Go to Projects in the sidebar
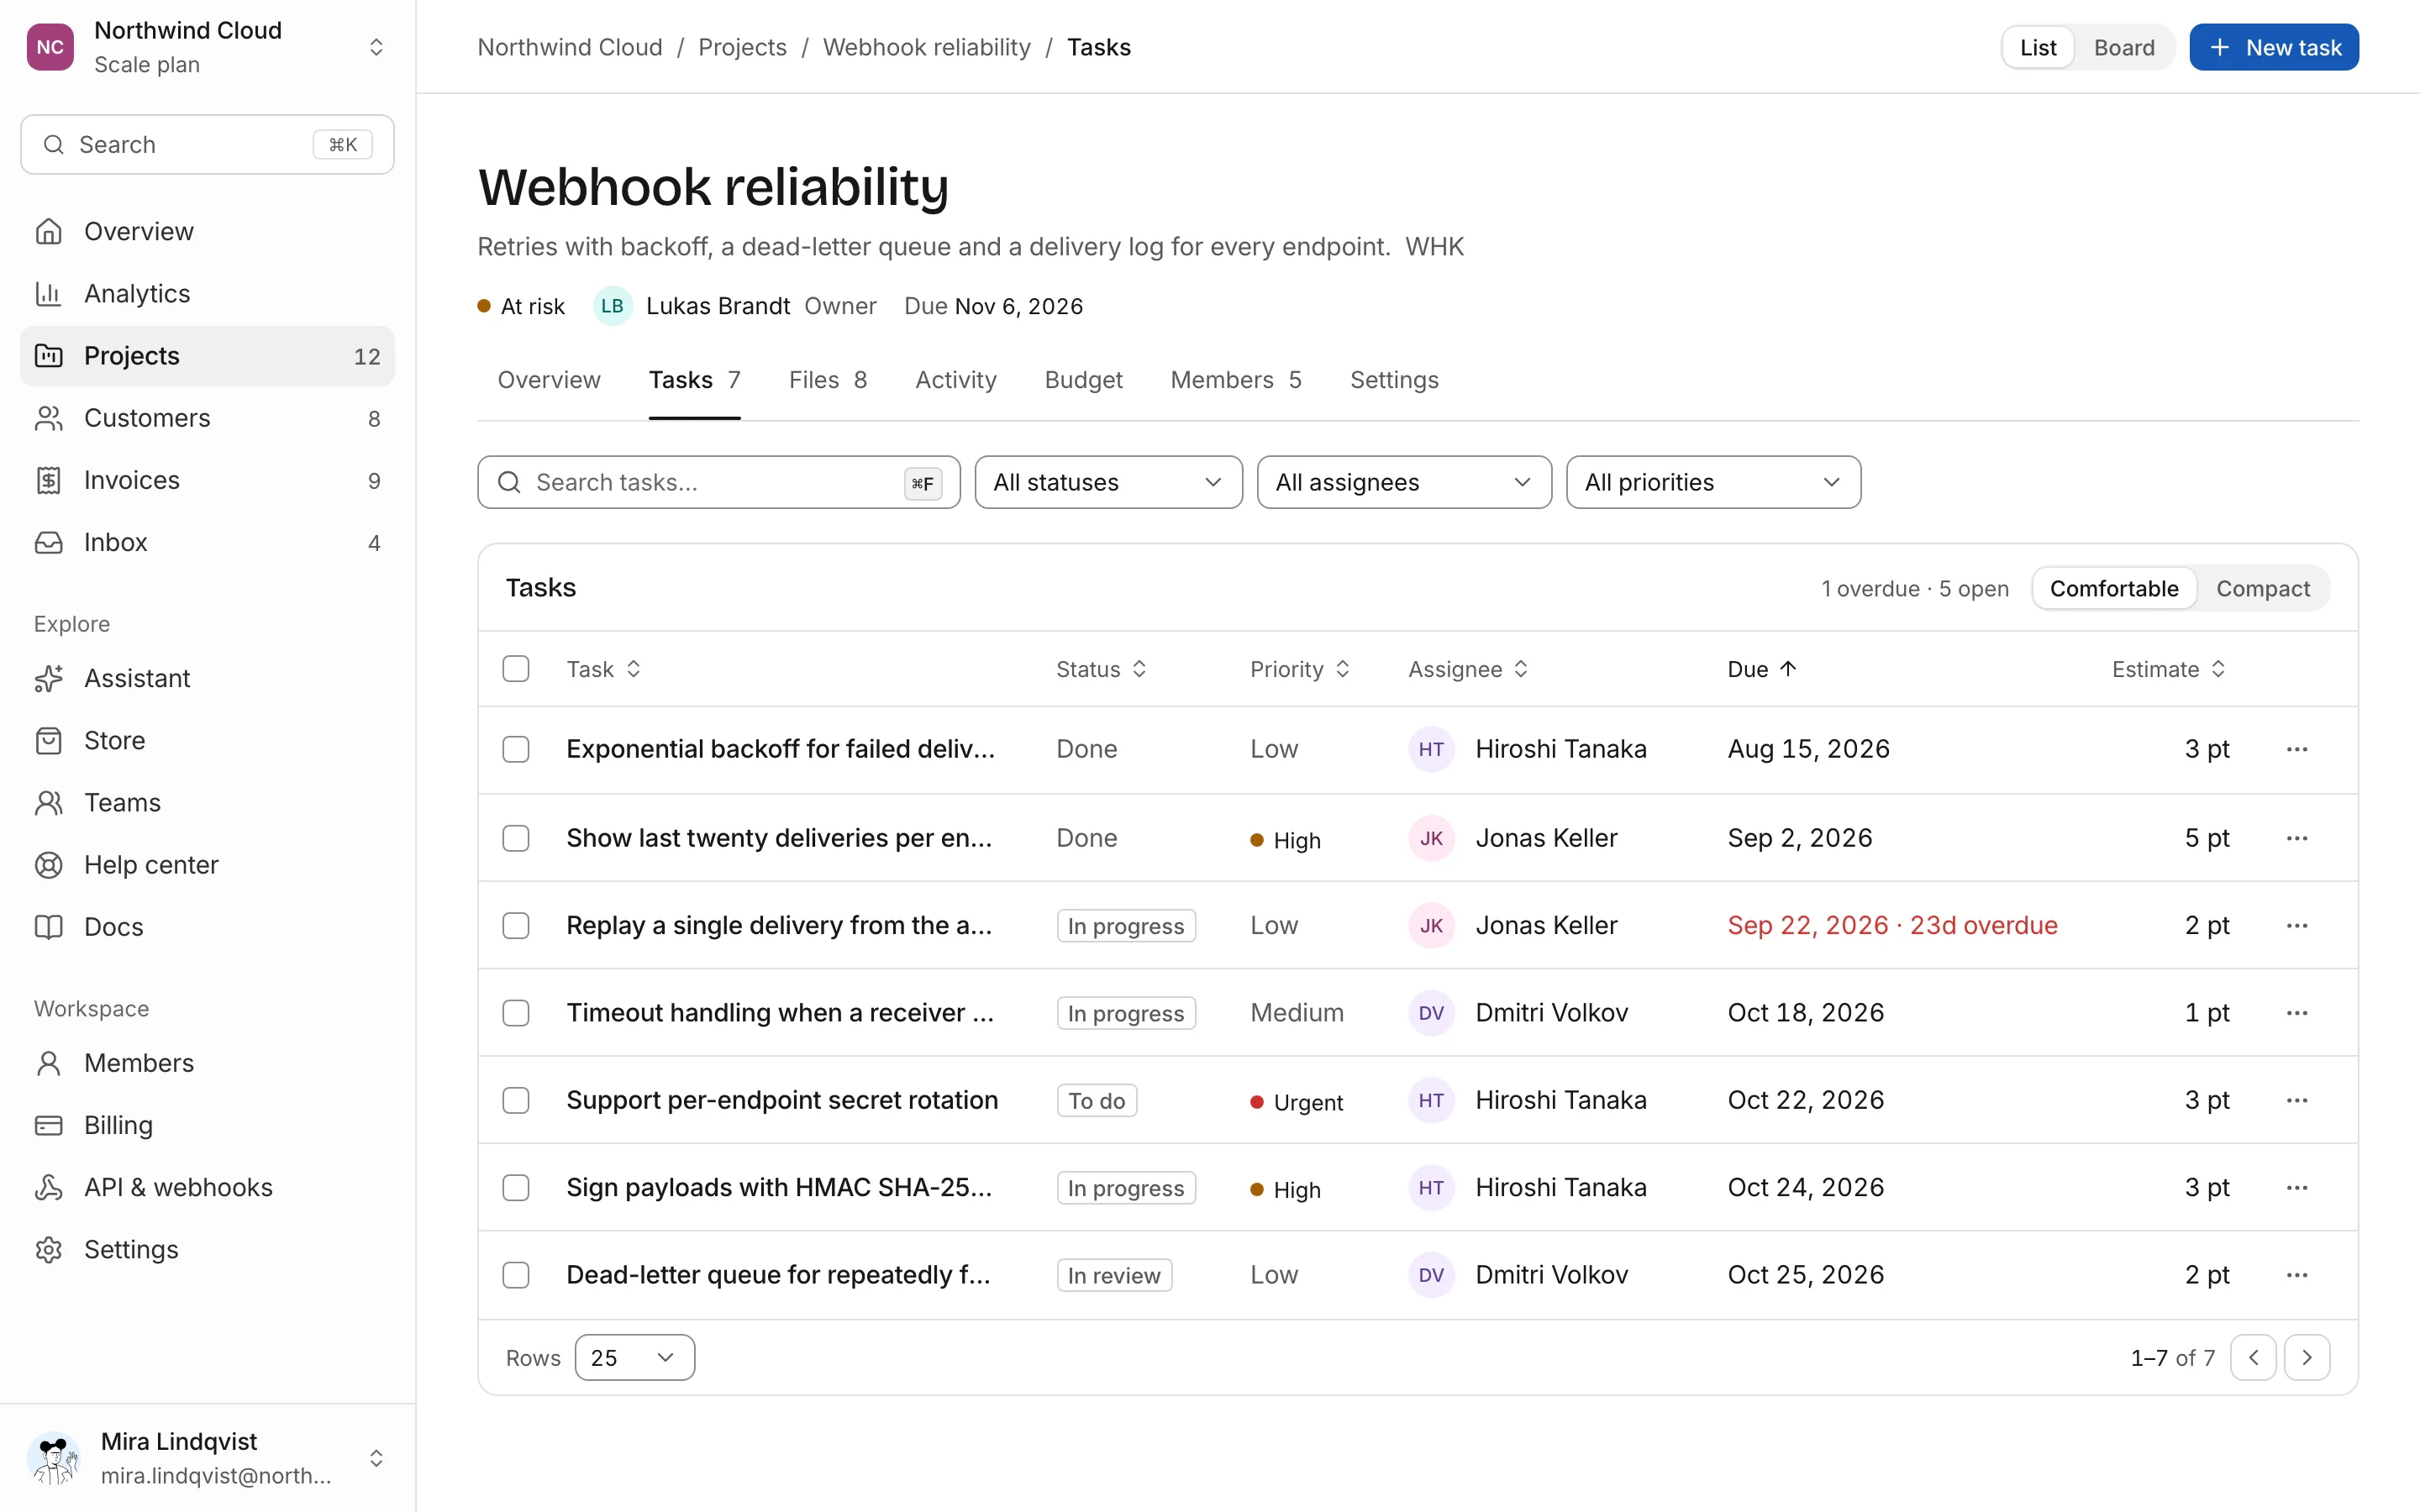The height and width of the screenshot is (1512, 2420). [x=207, y=356]
